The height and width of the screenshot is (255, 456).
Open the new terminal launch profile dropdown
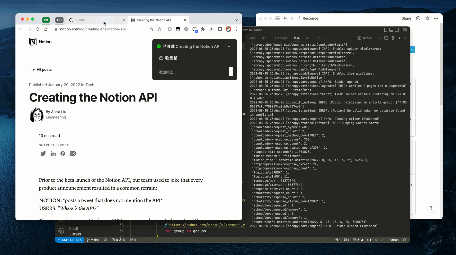coord(380,38)
